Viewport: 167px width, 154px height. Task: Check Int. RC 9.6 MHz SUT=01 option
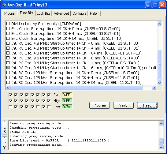(x=8, y=63)
